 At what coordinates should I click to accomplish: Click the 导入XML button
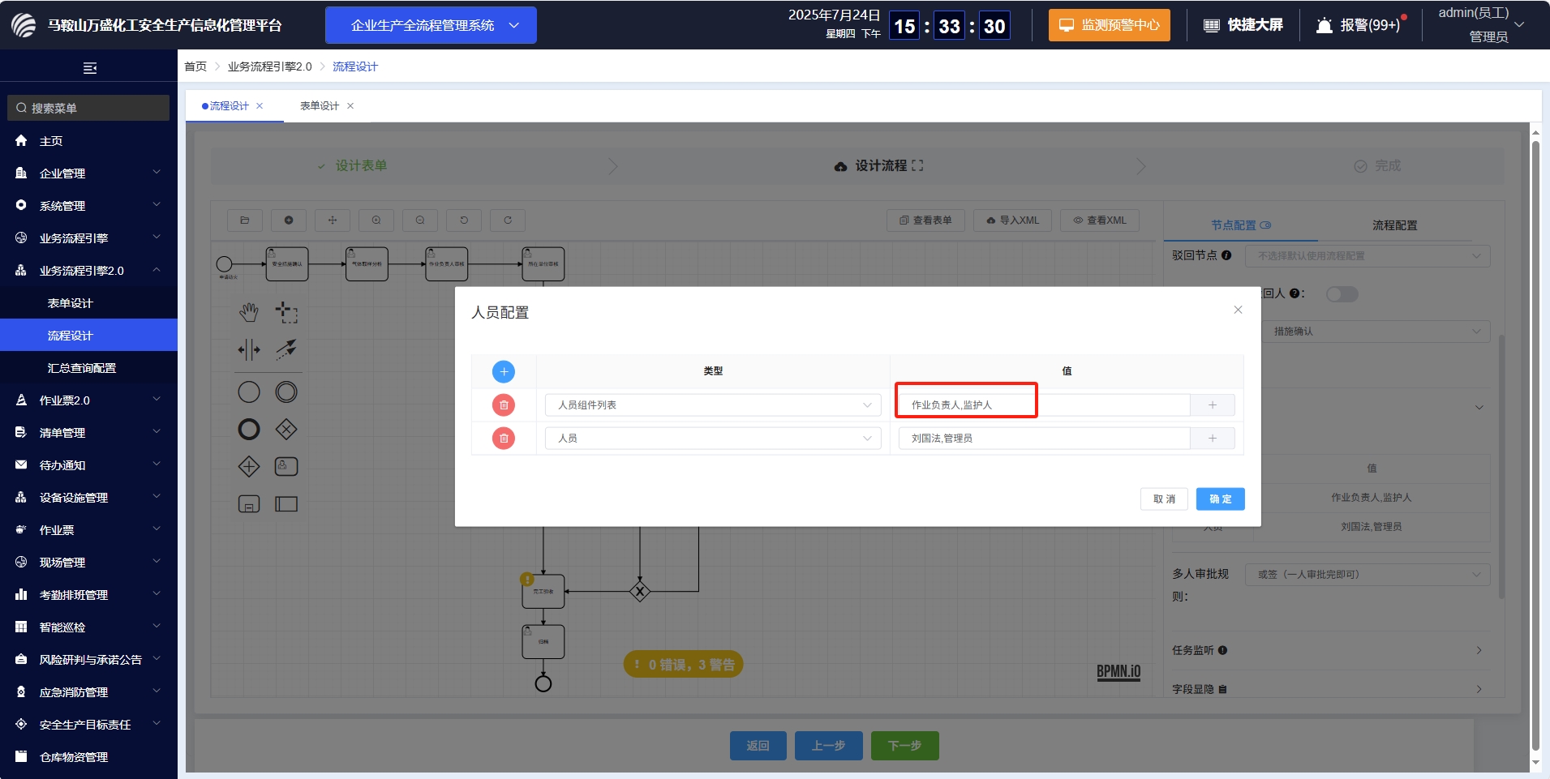click(x=1012, y=220)
